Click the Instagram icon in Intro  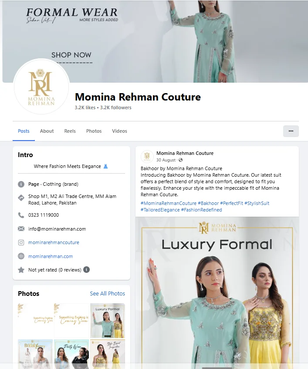pyautogui.click(x=21, y=242)
